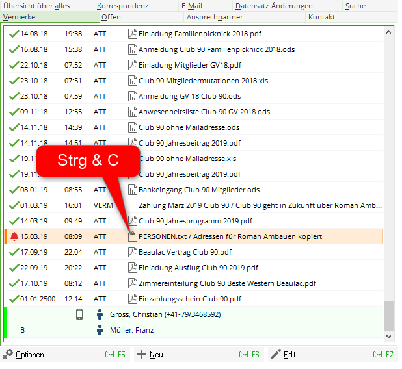
Task: Click the person icon beside Müller, Franz
Action: 100,330
